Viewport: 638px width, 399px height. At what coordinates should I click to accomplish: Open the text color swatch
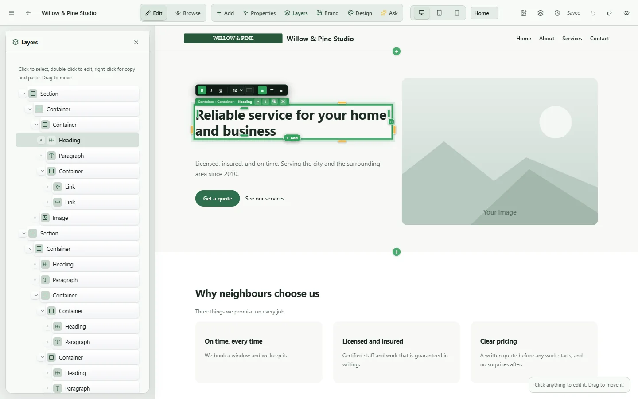tap(249, 90)
